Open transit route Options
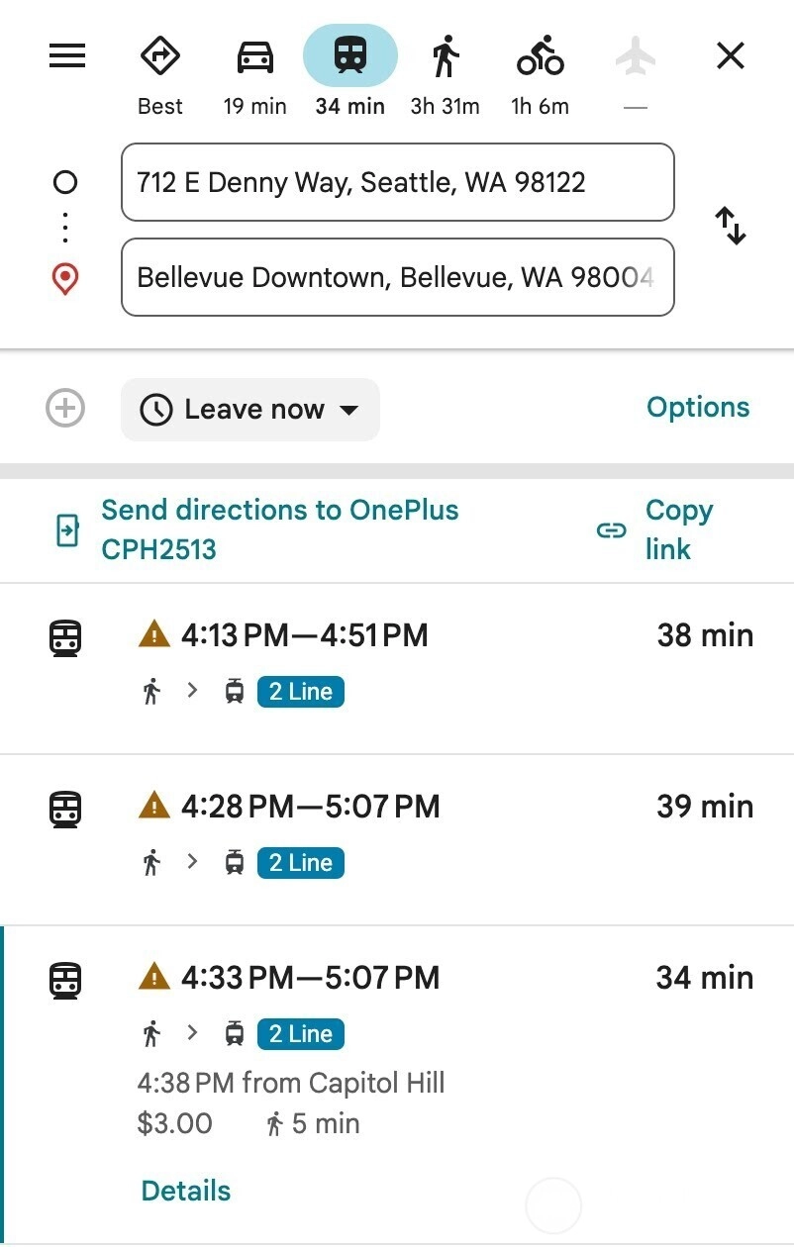The image size is (794, 1247). point(698,407)
